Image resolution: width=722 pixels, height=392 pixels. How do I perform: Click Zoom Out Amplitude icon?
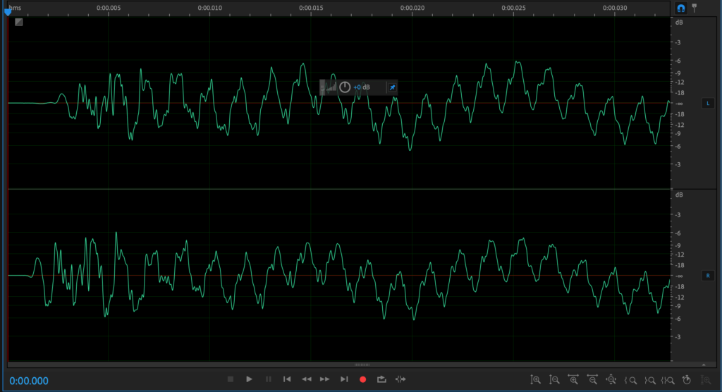coord(555,379)
